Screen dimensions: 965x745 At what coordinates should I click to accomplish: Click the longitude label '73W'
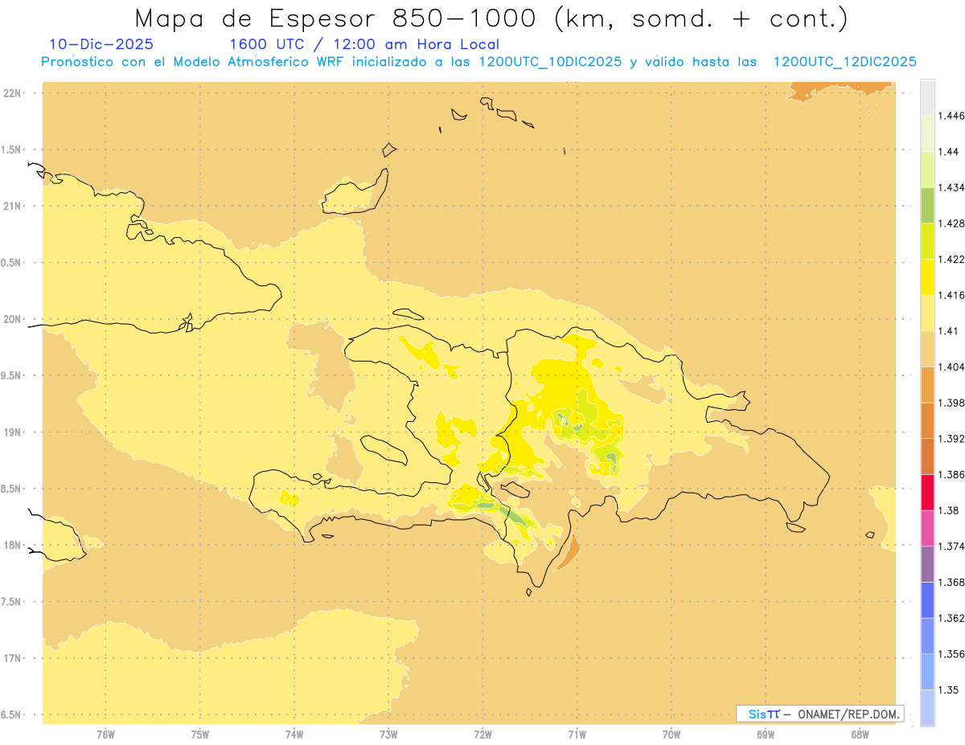click(x=388, y=735)
